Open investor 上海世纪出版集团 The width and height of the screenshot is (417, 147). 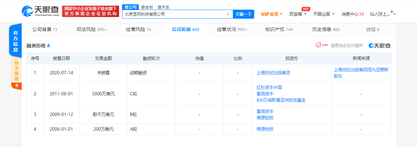pyautogui.click(x=273, y=73)
